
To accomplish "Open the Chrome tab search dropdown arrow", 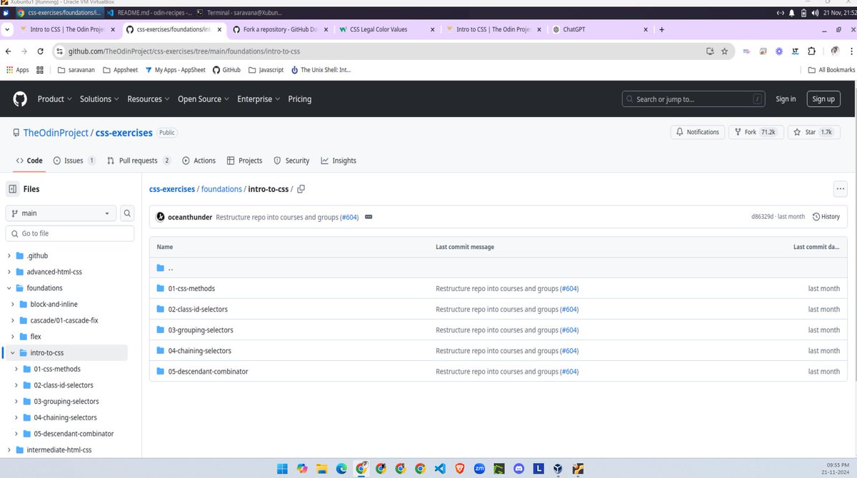I will (7, 30).
